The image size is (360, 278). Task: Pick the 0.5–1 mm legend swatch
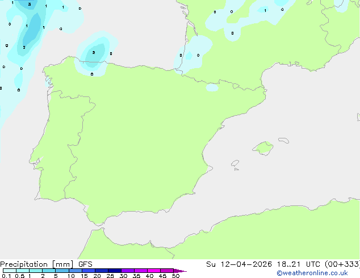click(x=23, y=271)
